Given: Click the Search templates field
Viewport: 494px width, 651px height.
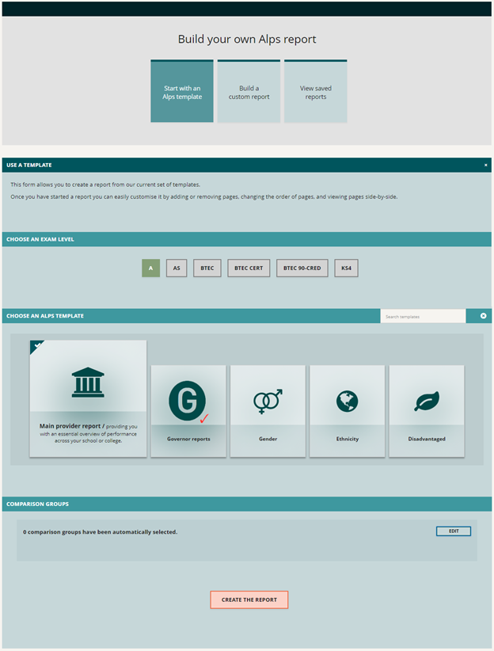Looking at the screenshot, I should point(423,316).
